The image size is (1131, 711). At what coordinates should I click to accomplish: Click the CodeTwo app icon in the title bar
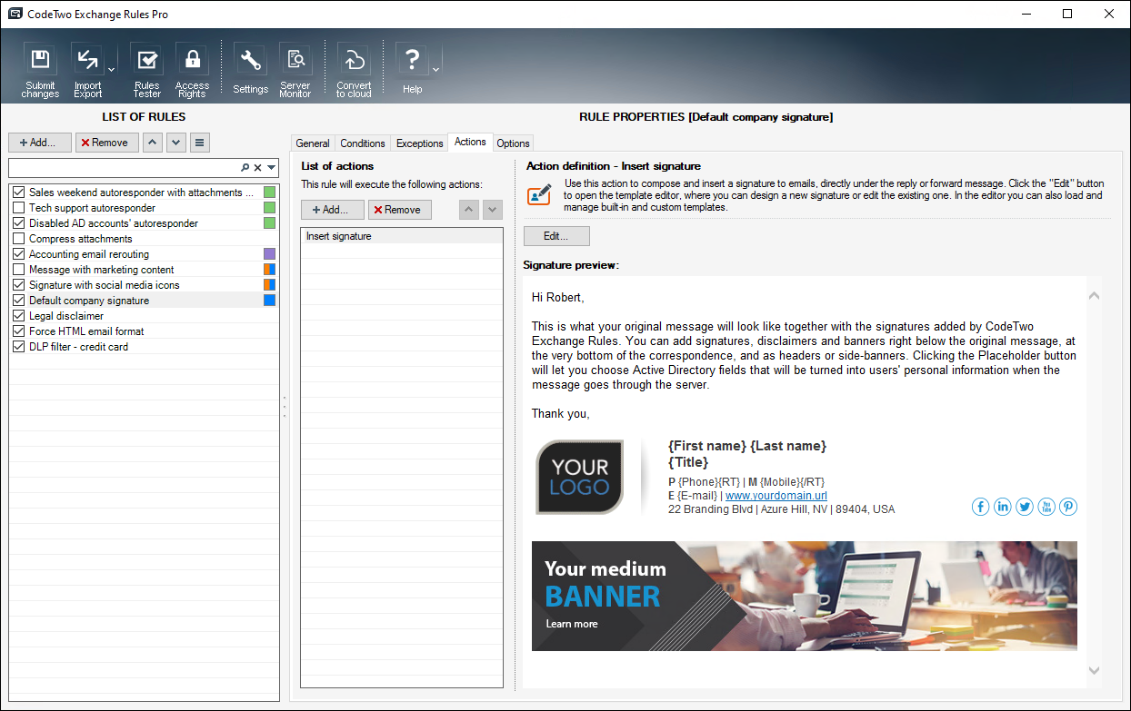pos(15,14)
